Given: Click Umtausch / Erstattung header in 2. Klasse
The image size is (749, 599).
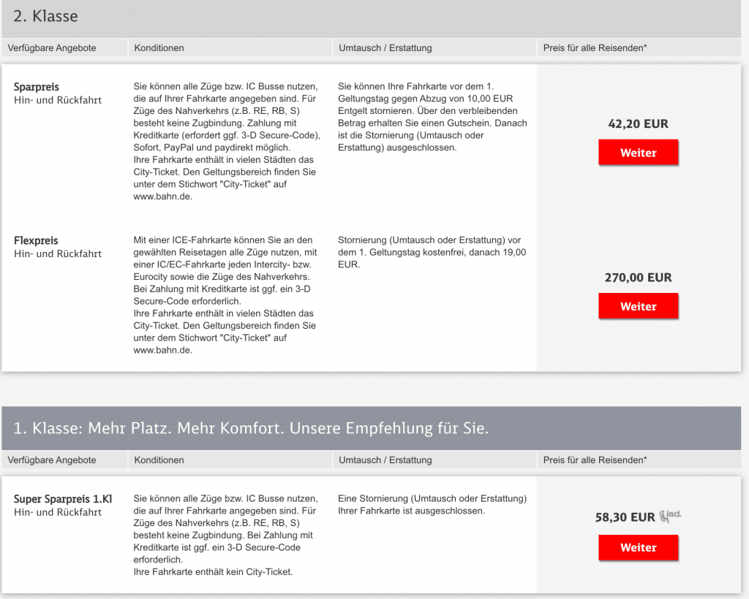Looking at the screenshot, I should (x=385, y=48).
